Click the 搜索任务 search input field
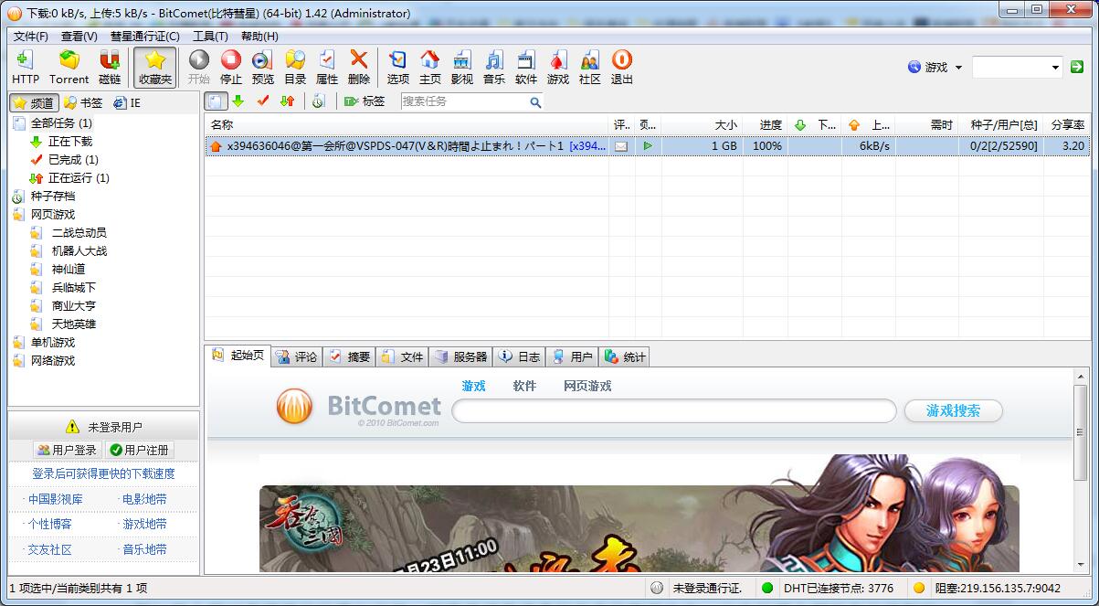The width and height of the screenshot is (1099, 606). (461, 101)
